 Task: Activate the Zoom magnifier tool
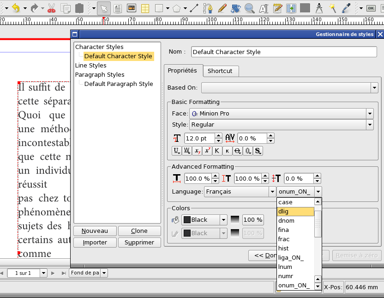click(249, 8)
